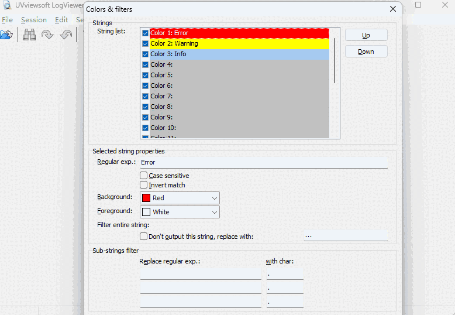The width and height of the screenshot is (455, 315).
Task: Open the Background color dropdown
Action: [x=180, y=198]
